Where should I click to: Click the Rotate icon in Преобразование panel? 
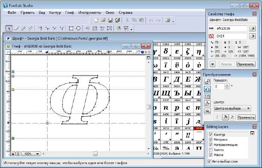(207, 89)
